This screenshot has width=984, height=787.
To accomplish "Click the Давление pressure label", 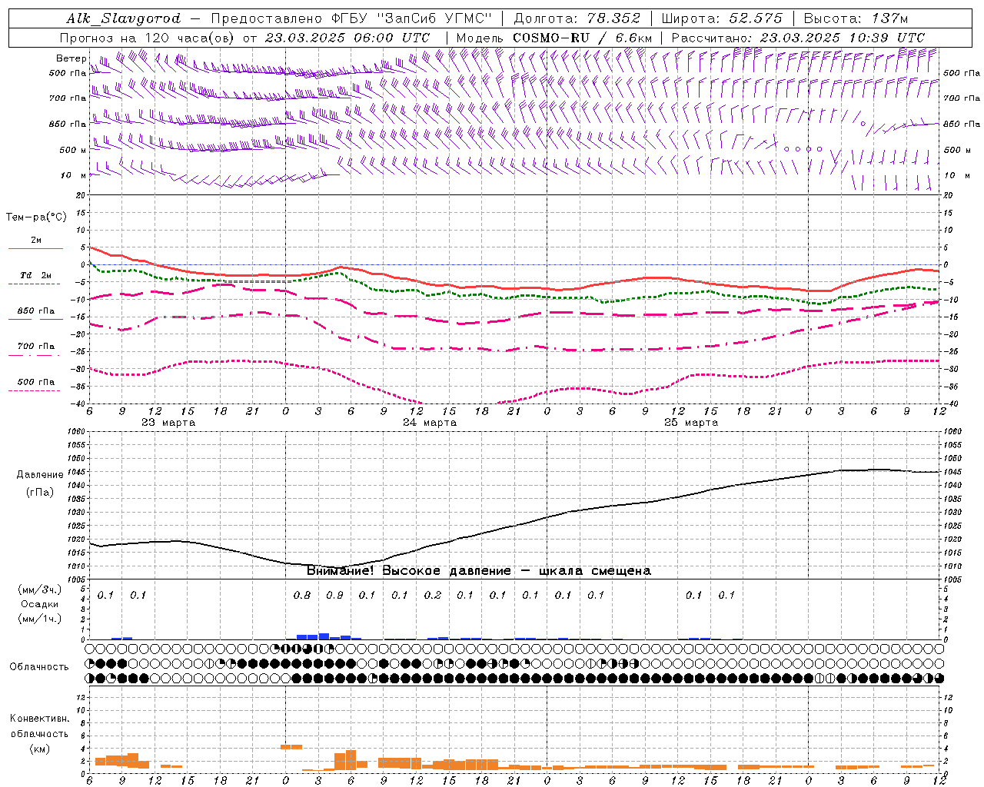I will (40, 475).
